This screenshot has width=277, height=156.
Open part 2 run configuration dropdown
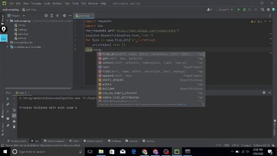225,10
